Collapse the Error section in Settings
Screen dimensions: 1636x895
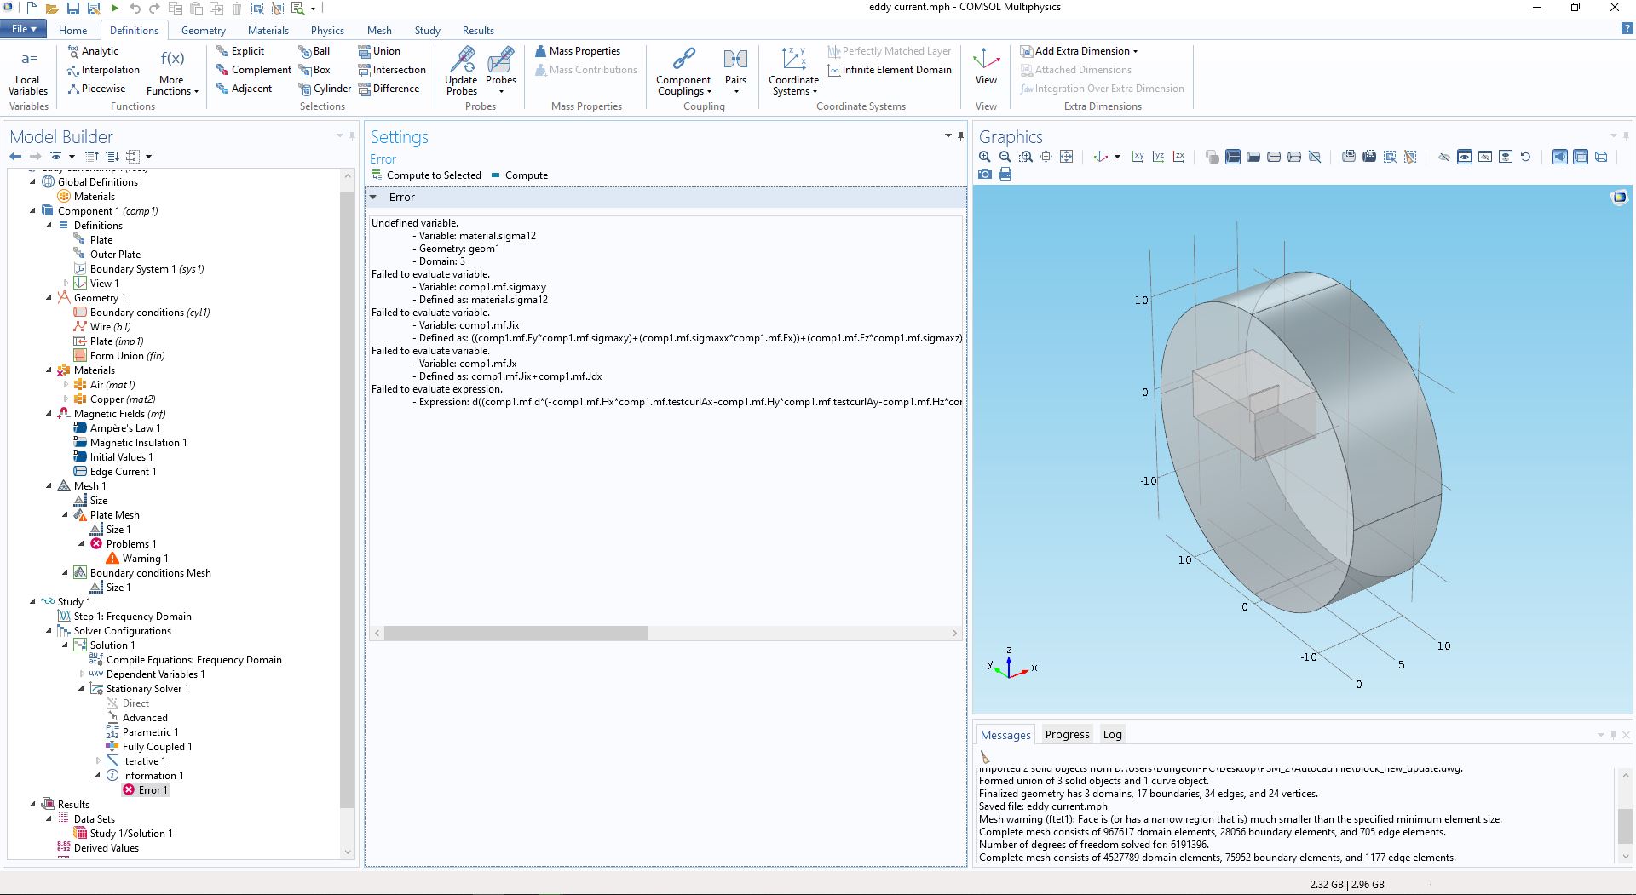373,198
